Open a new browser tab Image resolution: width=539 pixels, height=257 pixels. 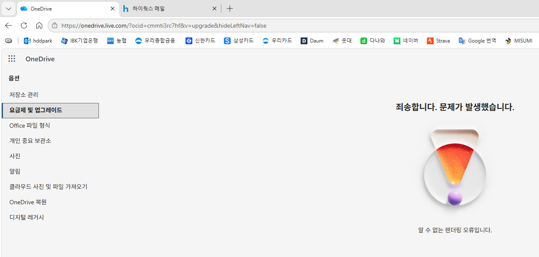pos(230,9)
